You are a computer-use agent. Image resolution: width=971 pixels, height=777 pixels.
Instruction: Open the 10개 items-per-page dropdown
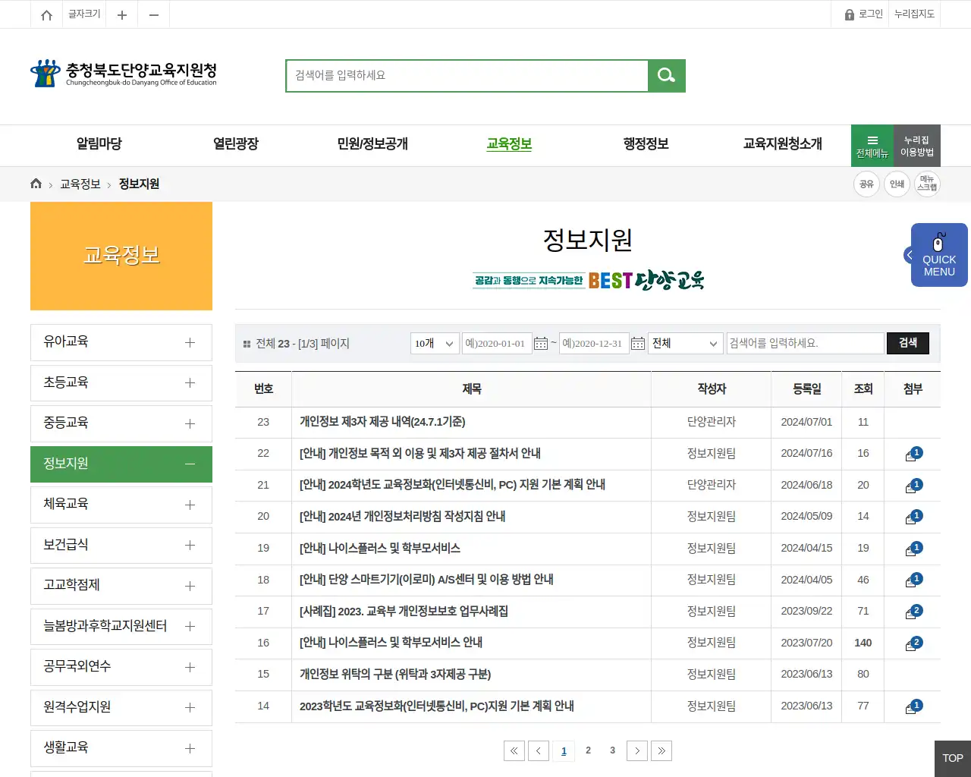435,344
